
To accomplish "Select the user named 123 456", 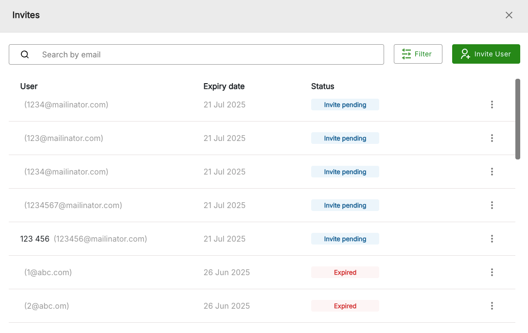I will pyautogui.click(x=35, y=239).
